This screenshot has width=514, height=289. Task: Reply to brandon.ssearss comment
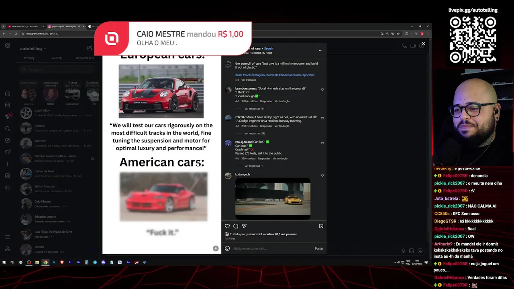[266, 101]
